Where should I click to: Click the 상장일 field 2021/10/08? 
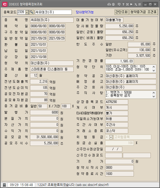[38, 57]
